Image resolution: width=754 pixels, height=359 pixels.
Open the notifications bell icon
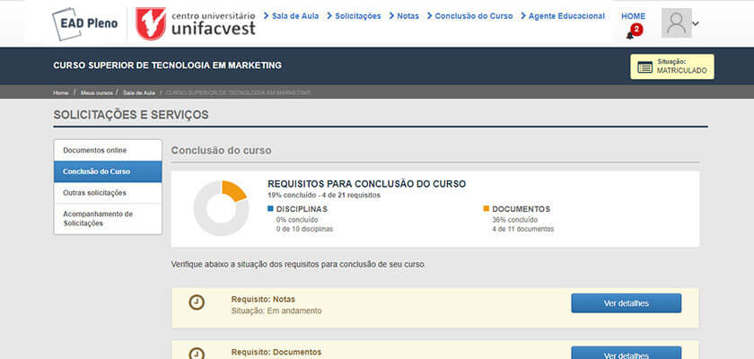coord(629,36)
